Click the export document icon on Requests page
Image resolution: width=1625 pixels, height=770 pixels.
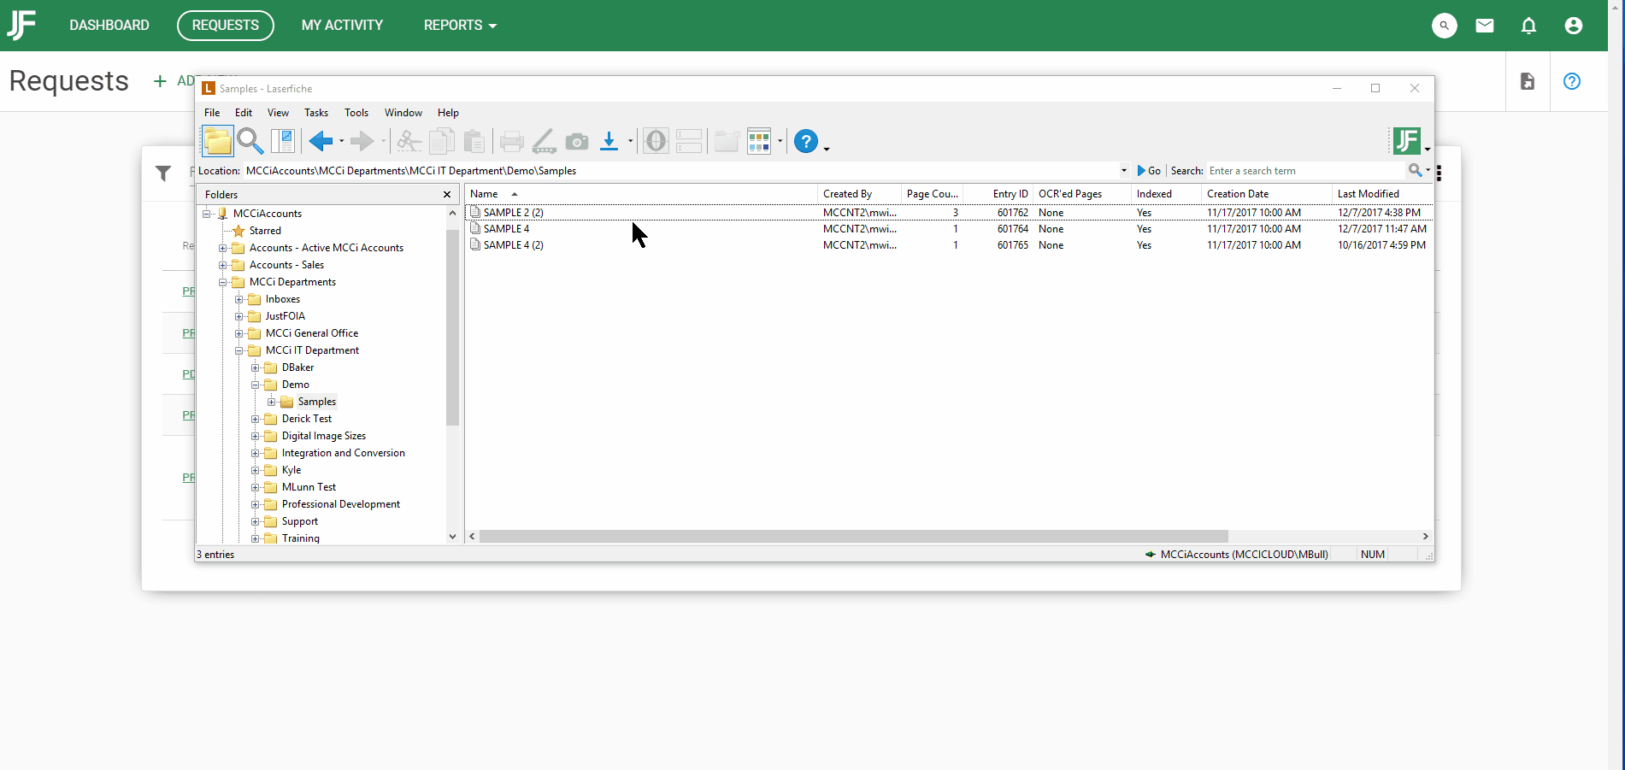tap(1528, 81)
